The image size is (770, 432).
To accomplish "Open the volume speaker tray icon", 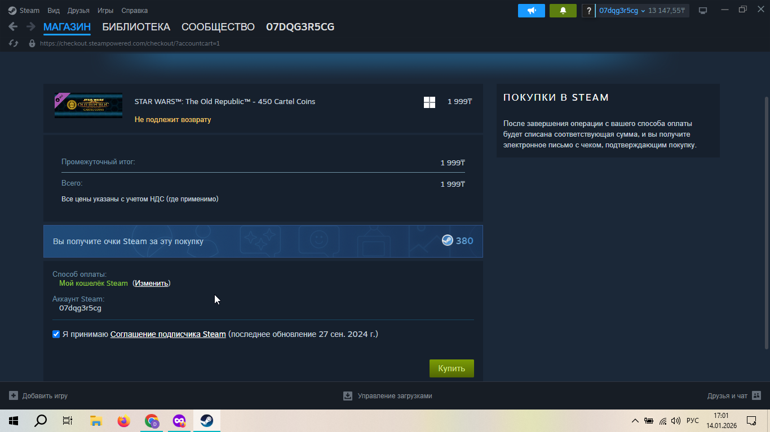I will point(676,421).
